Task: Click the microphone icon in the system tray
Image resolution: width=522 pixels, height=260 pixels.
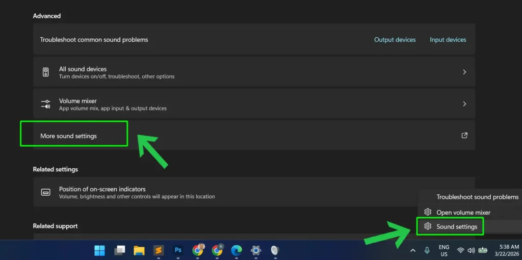Action: 427,250
